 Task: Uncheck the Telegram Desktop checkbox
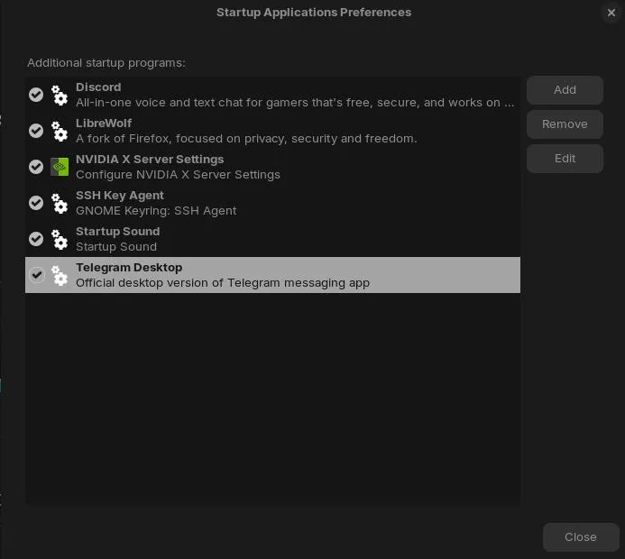pos(37,275)
